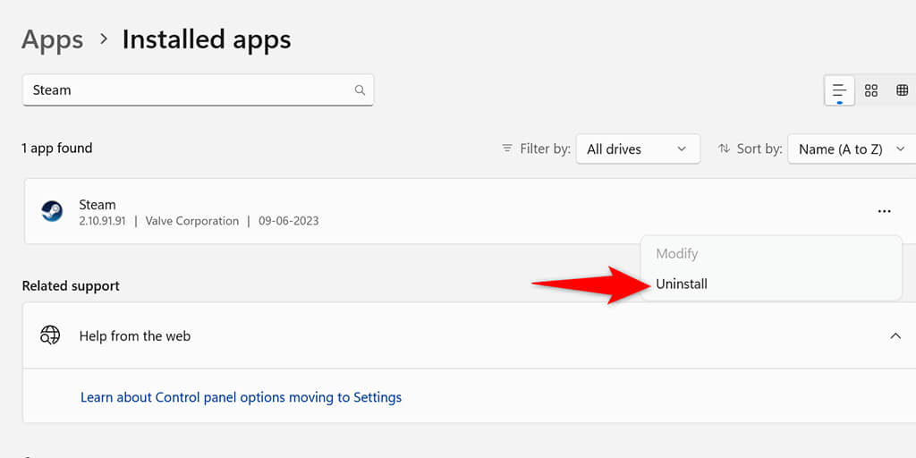Switch to list view layout
This screenshot has width=916, height=458.
pos(839,90)
